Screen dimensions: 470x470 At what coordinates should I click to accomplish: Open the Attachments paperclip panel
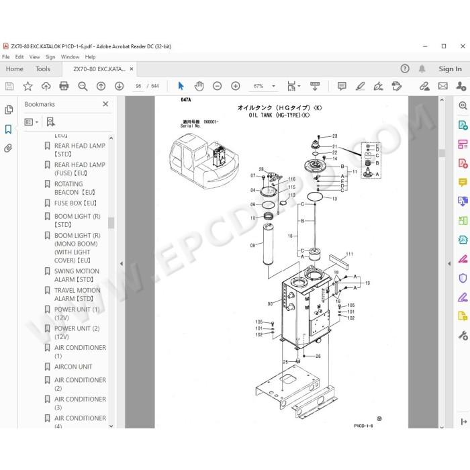8,148
